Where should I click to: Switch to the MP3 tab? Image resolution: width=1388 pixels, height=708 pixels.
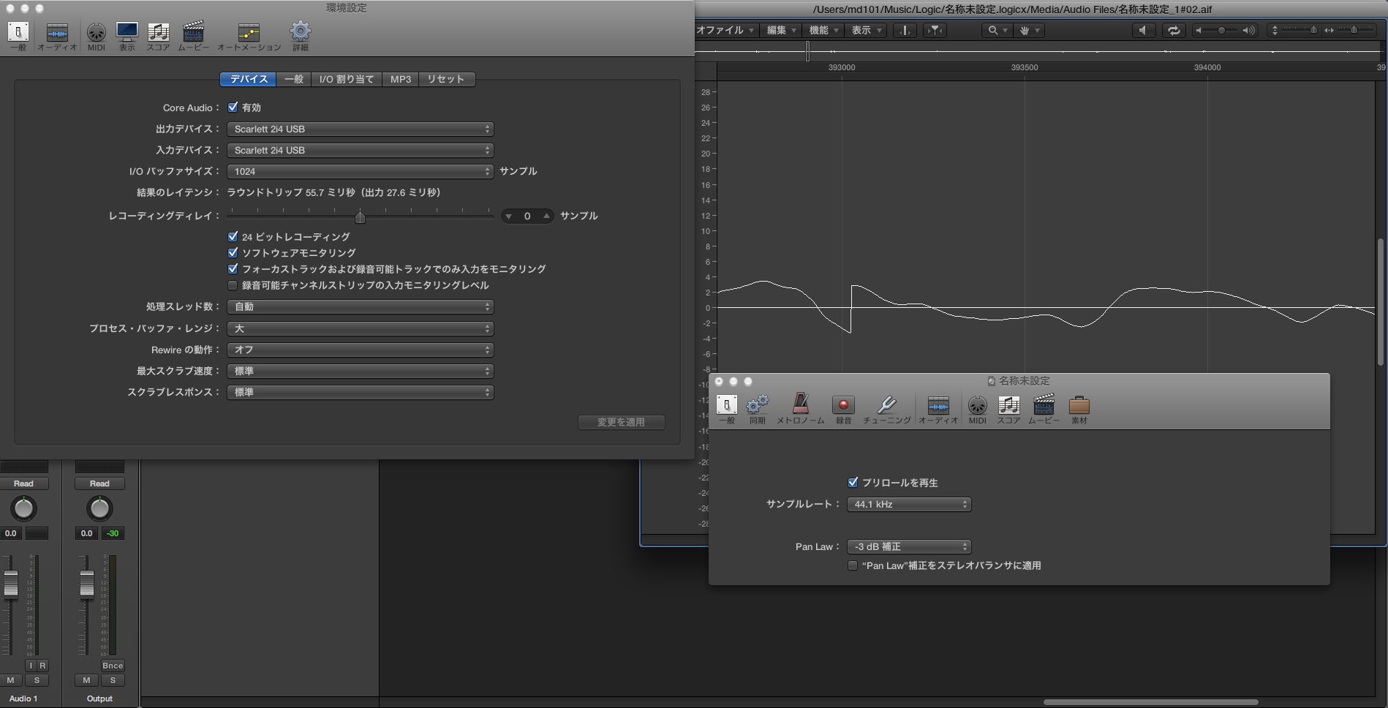pos(401,79)
